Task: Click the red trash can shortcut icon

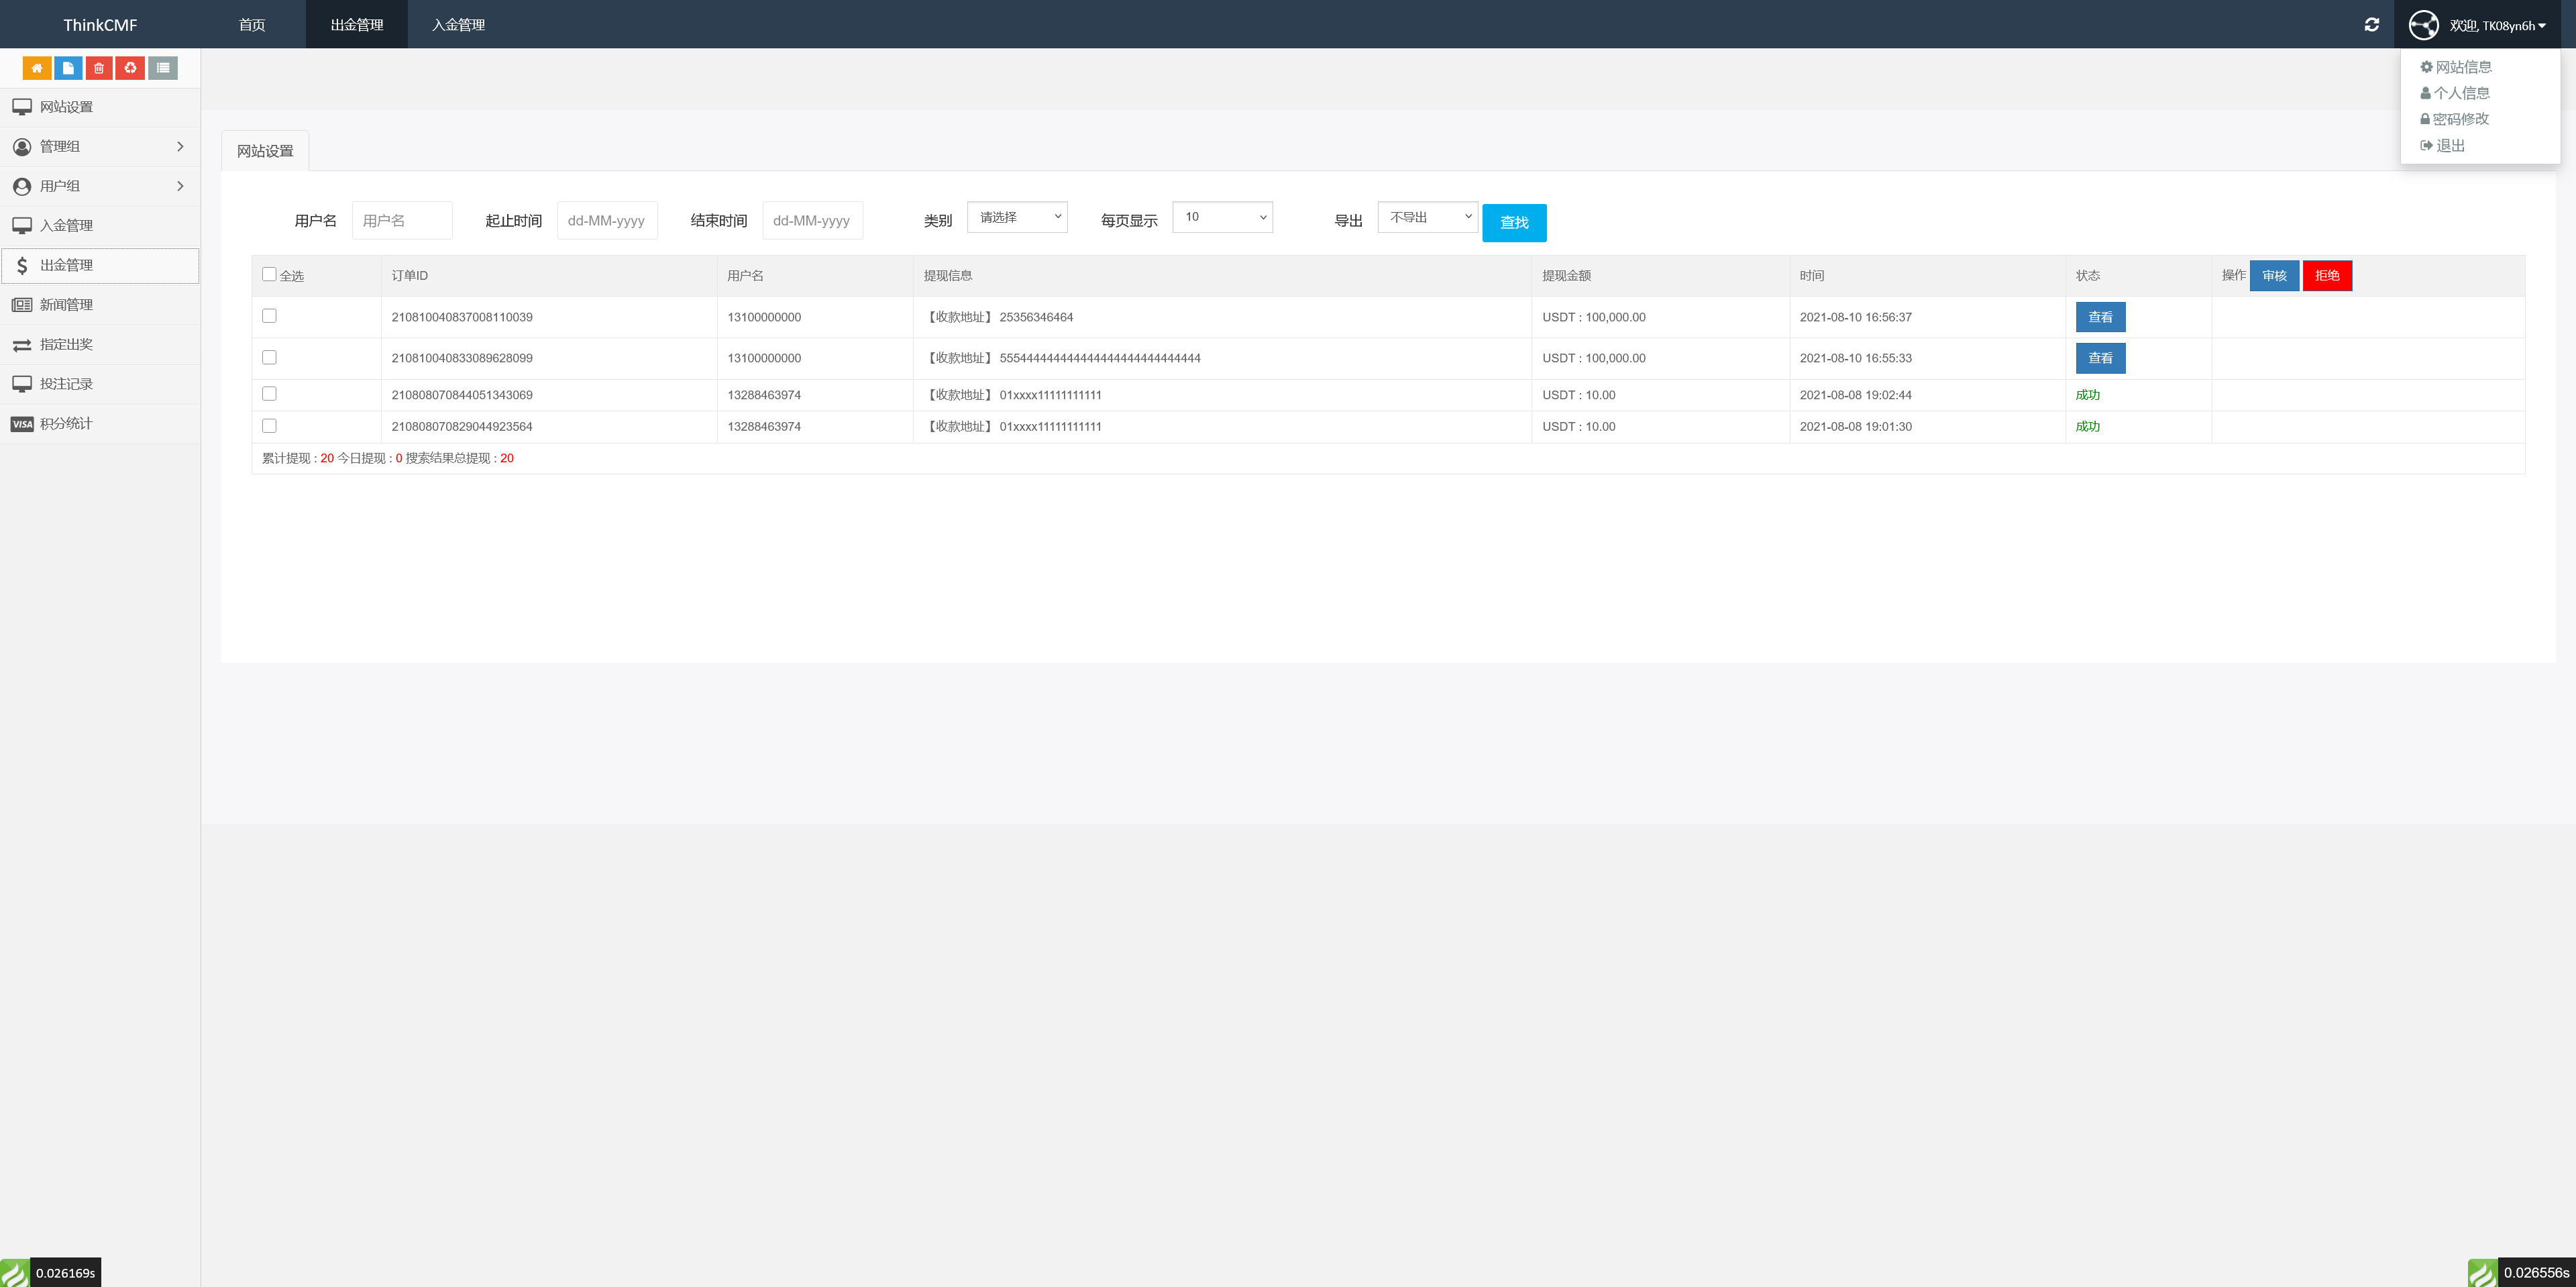Action: [x=99, y=68]
